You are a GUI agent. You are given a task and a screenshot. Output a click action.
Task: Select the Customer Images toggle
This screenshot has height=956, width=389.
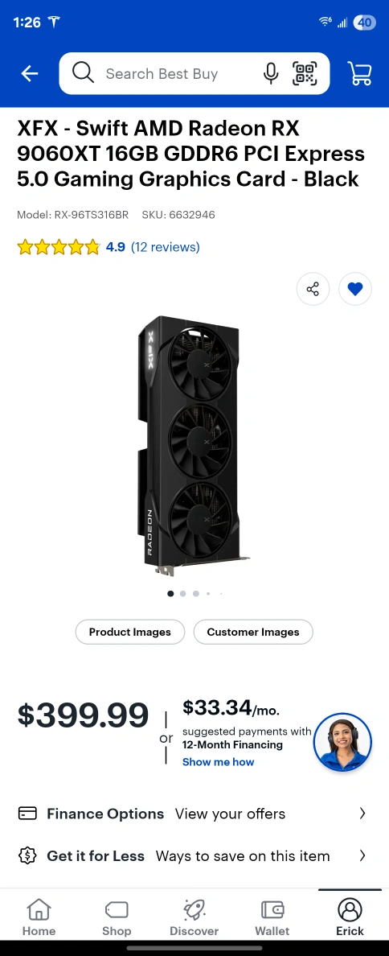(x=253, y=633)
